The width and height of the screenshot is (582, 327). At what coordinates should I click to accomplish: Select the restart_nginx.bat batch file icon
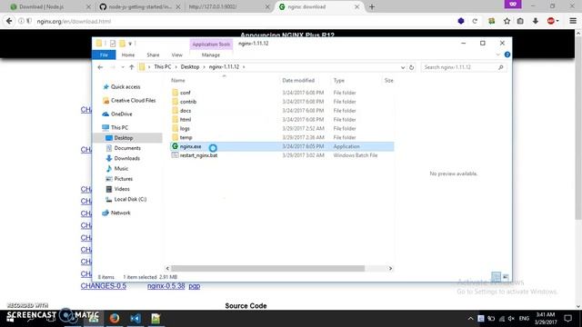tap(175, 155)
